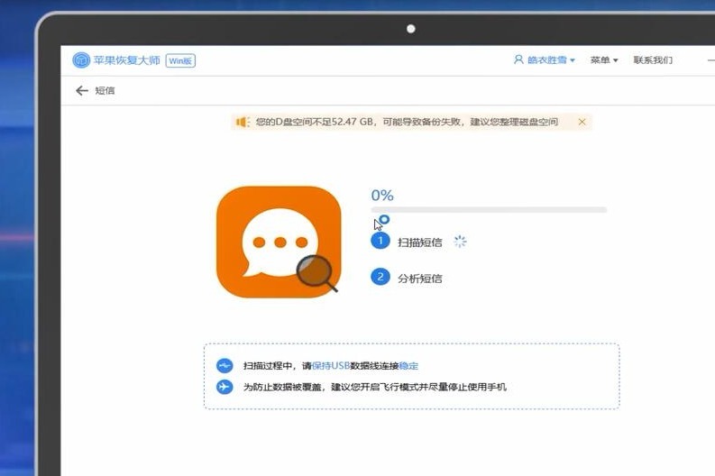The image size is (715, 476).
Task: Click the 0% progress percentage
Action: [x=382, y=196]
